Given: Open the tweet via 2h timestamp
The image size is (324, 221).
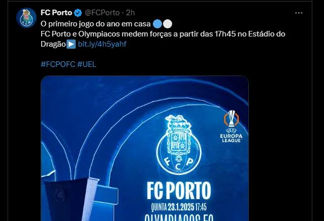Looking at the screenshot, I should [x=130, y=13].
